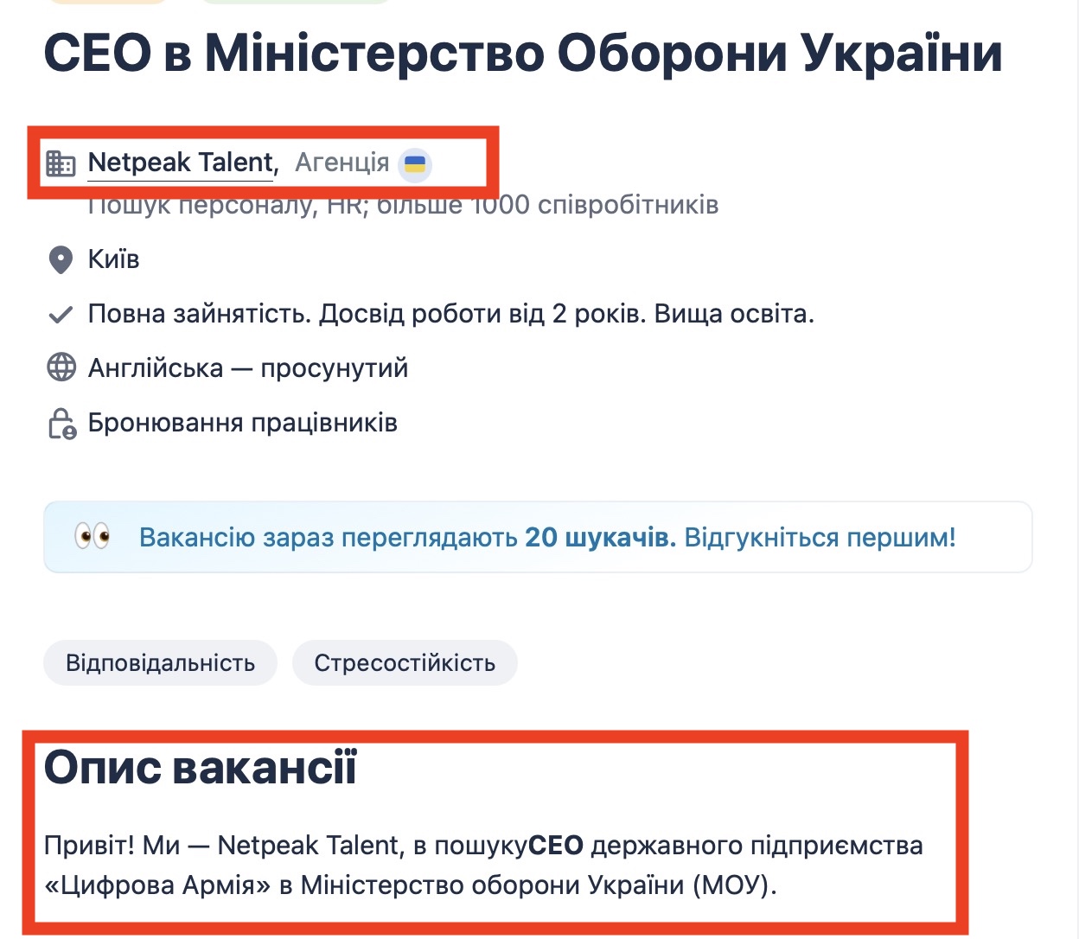1079x939 pixels.
Task: Select the Відповідальність skill tag
Action: 161,663
